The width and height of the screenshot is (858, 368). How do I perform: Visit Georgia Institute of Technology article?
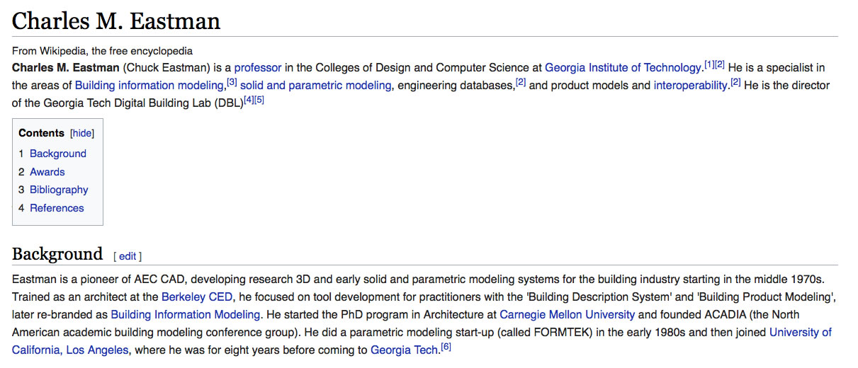click(623, 68)
